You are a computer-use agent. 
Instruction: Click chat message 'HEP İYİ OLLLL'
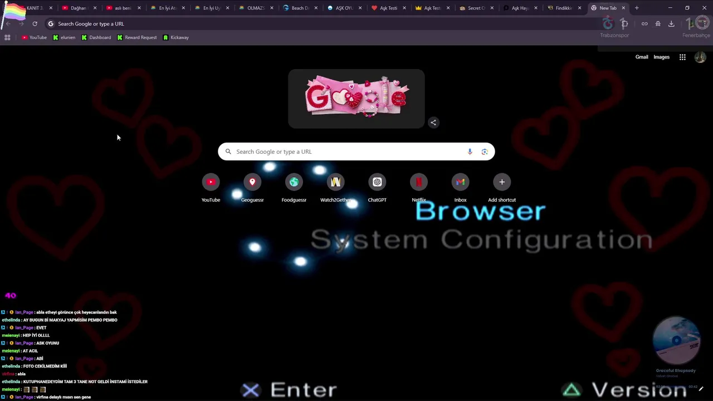pyautogui.click(x=36, y=335)
